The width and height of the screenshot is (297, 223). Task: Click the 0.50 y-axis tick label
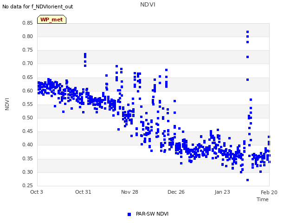coord(27,118)
